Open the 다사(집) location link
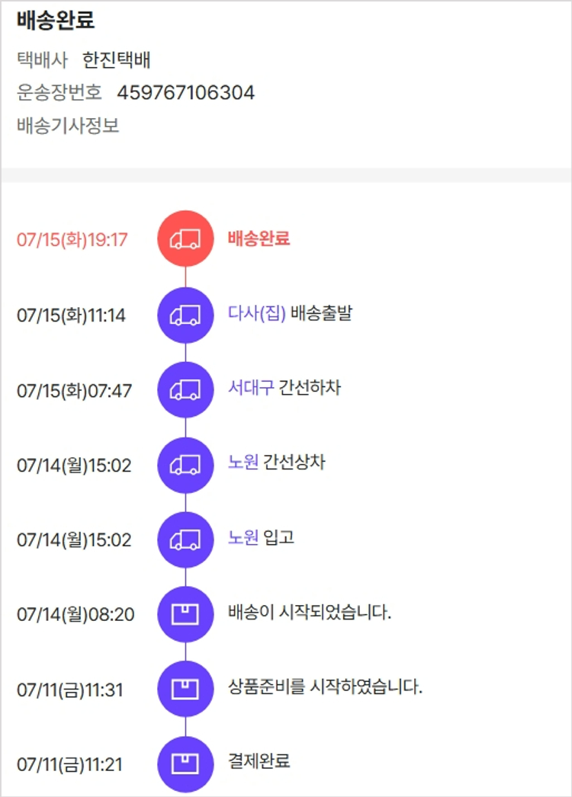 [256, 313]
